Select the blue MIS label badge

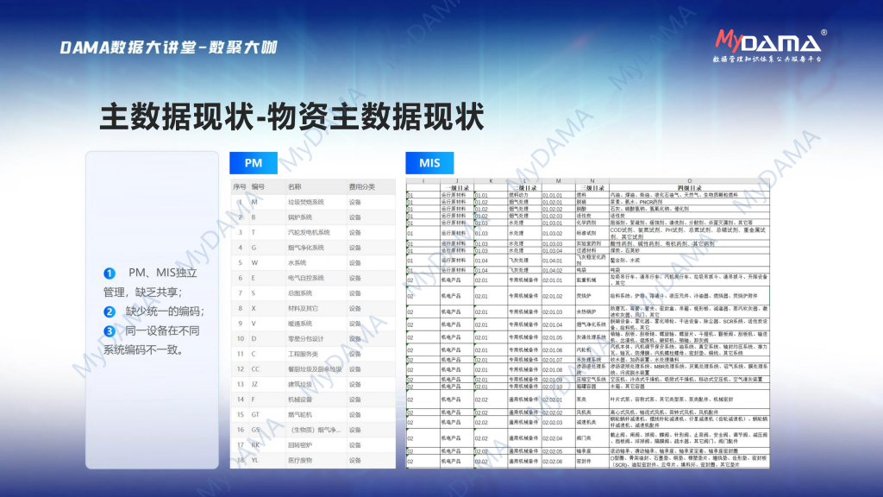click(x=429, y=163)
